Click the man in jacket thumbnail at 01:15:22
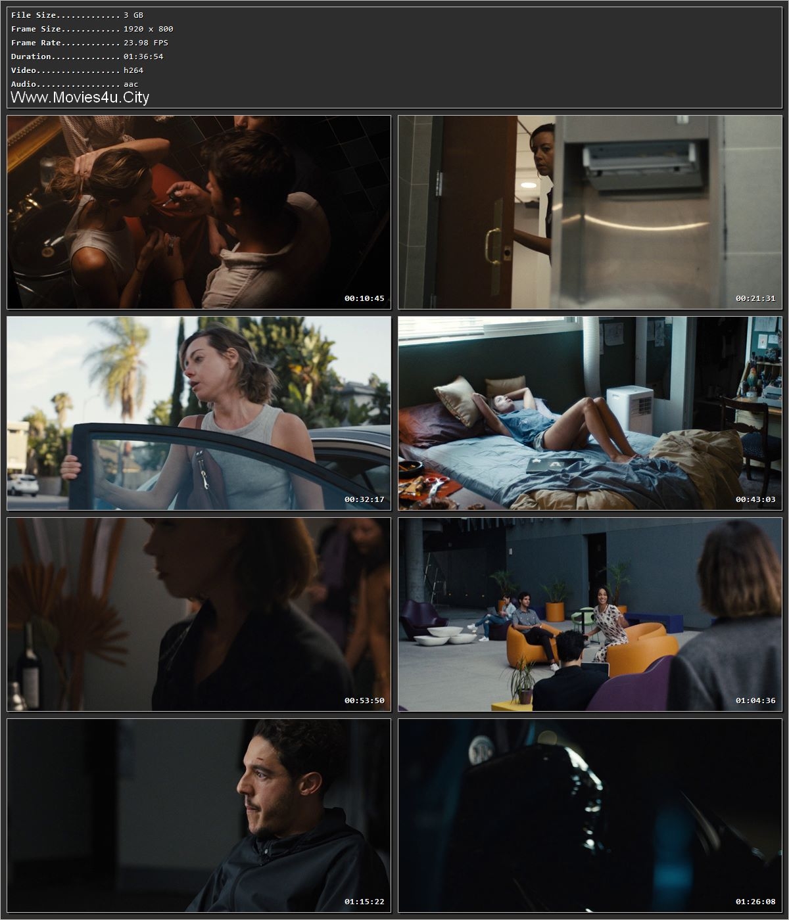 [197, 818]
